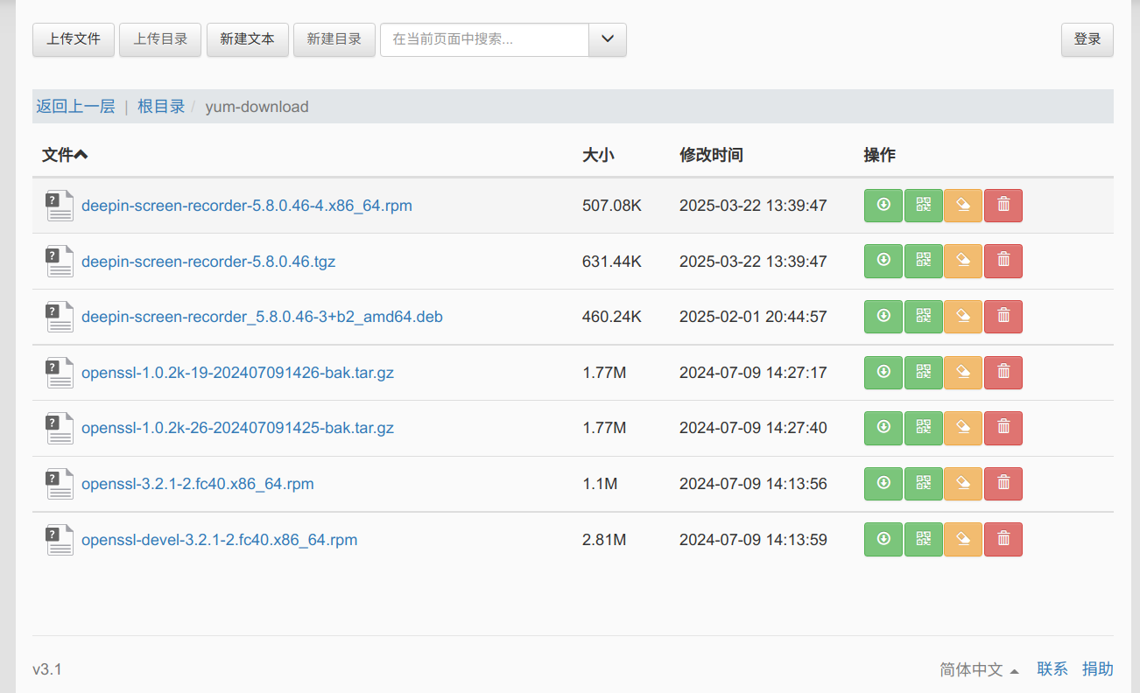Click the 登录 button
Image resolution: width=1140 pixels, height=693 pixels.
[x=1087, y=39]
